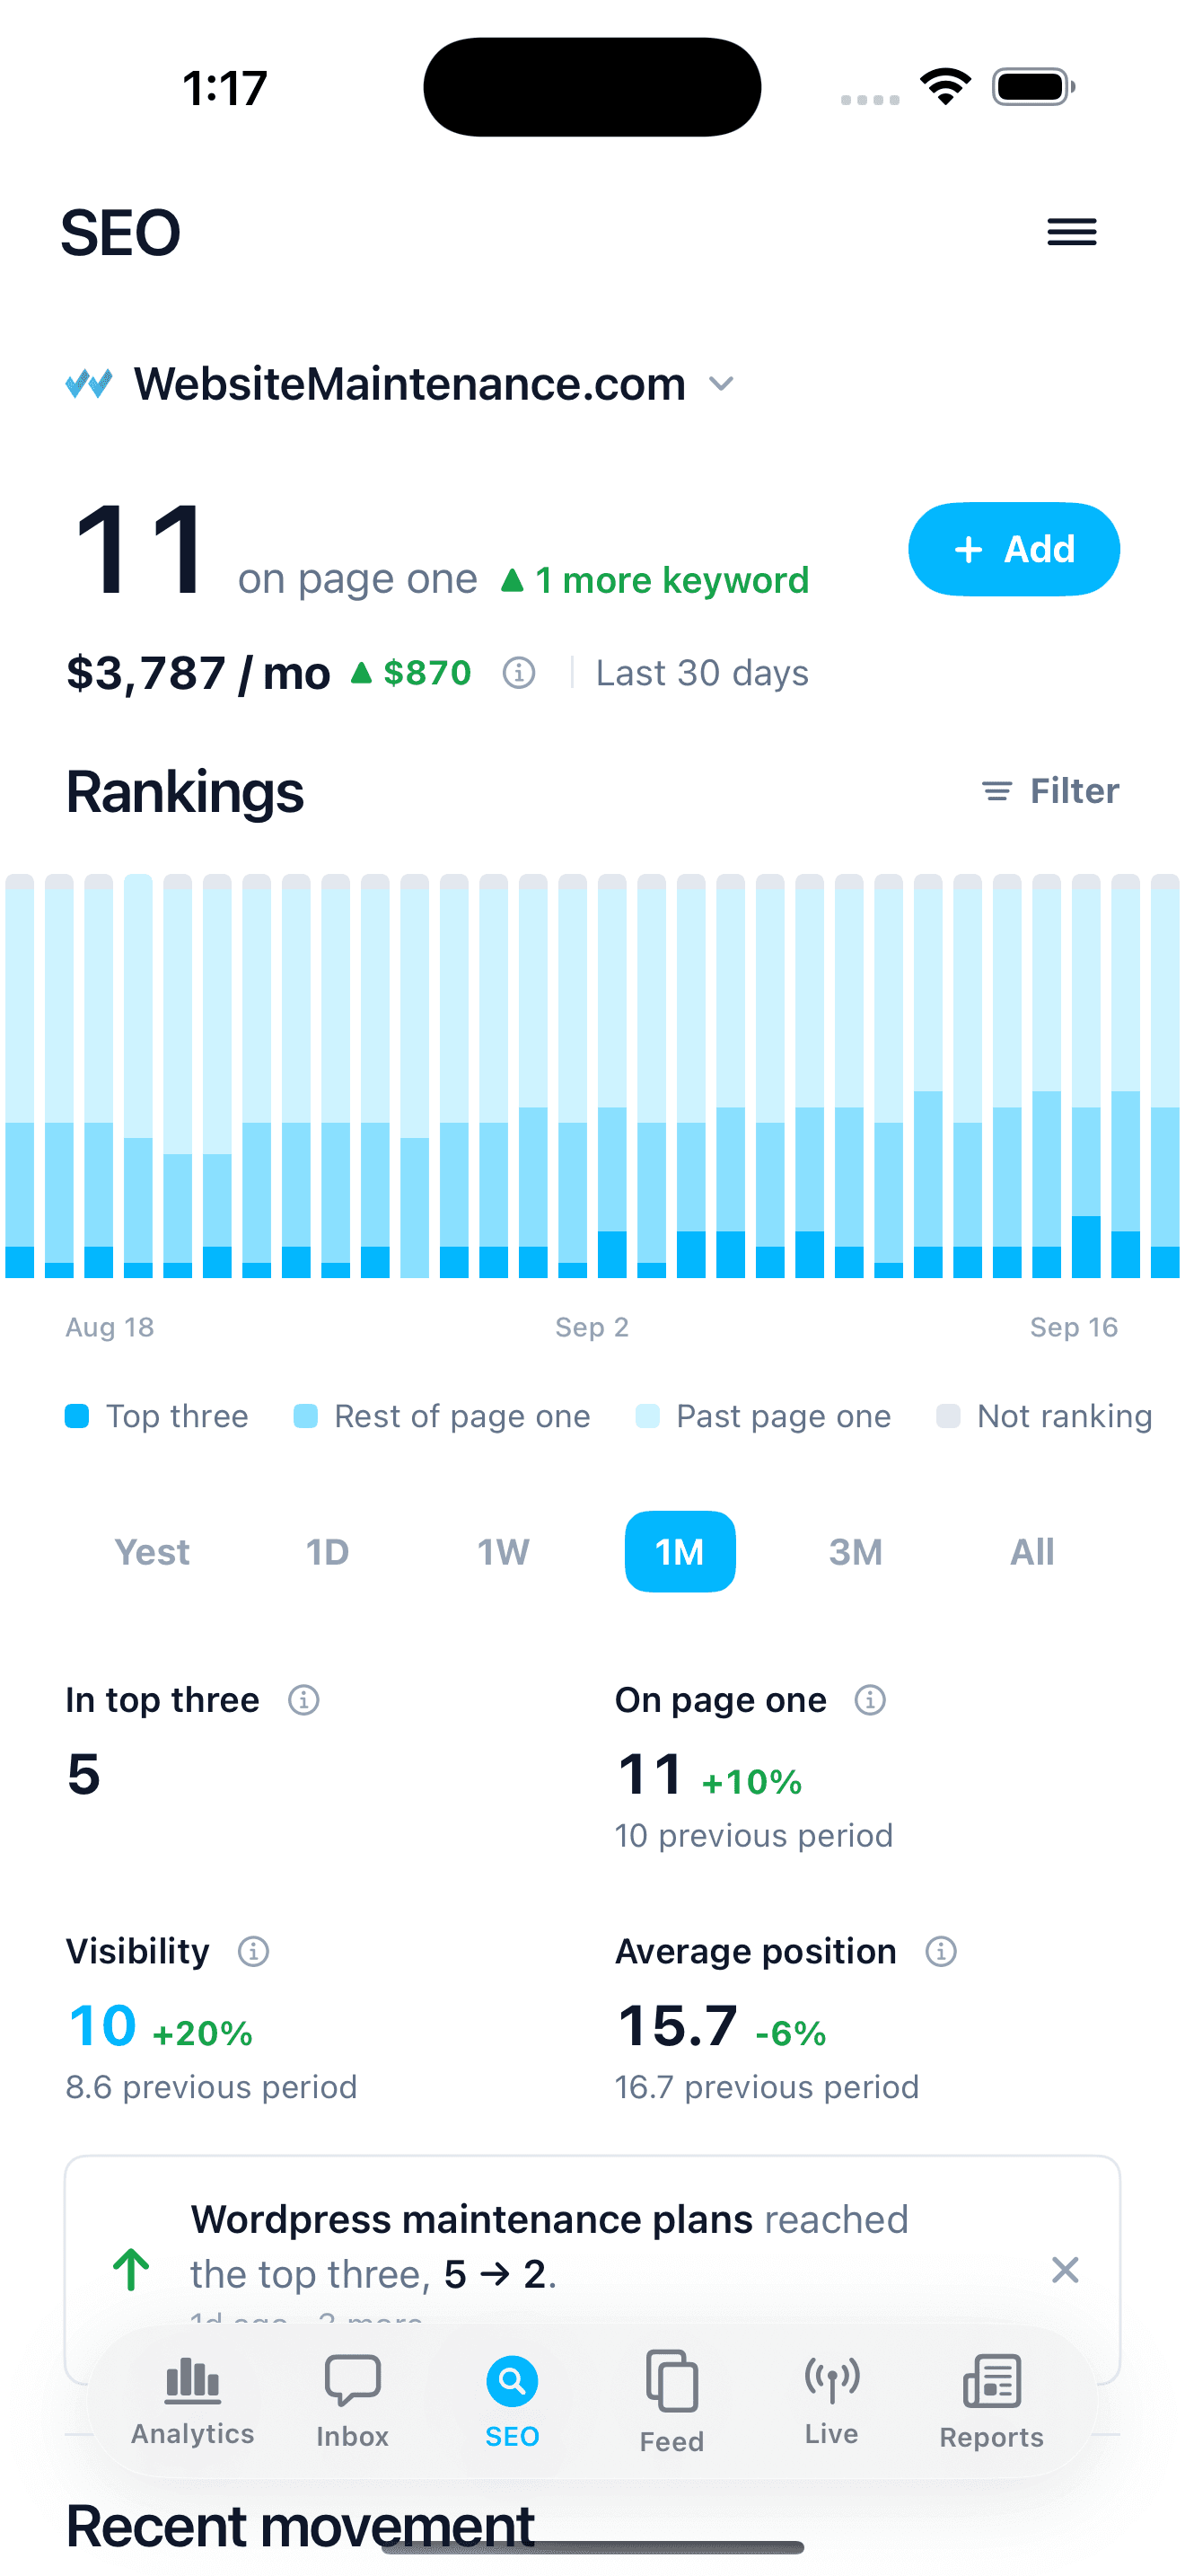Show info for On page one
This screenshot has height=2576, width=1185.
870,1700
